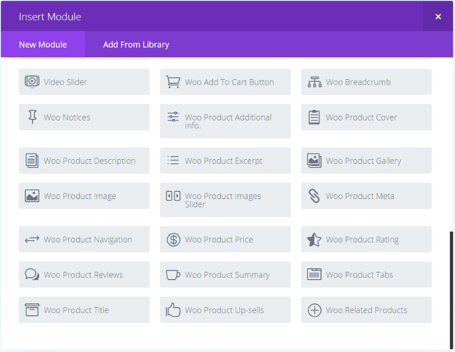Add the Woo Product Gallery module
Screen dimensions: 455x352
tap(366, 161)
